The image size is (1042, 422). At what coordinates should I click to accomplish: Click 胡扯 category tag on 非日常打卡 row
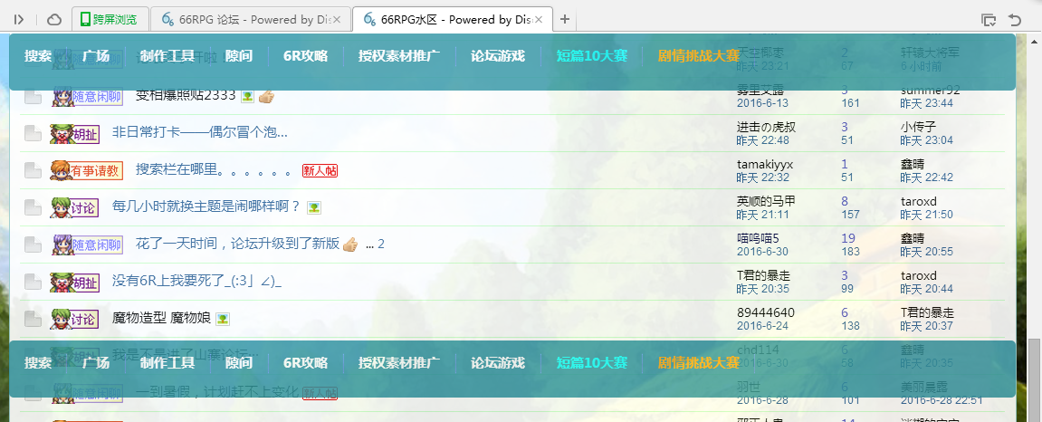point(75,134)
